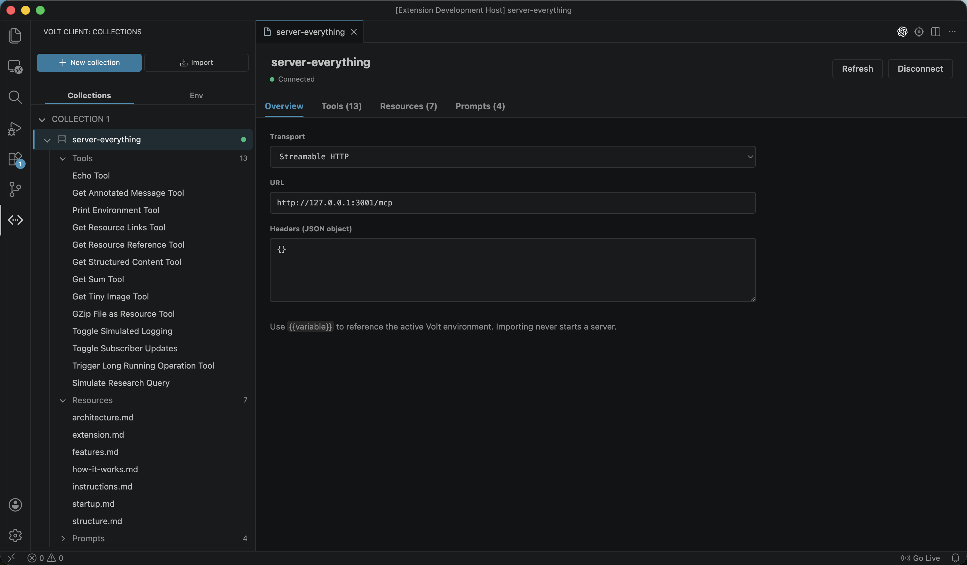Collapse the COLLECTION 1 section
967x565 pixels.
(x=42, y=119)
